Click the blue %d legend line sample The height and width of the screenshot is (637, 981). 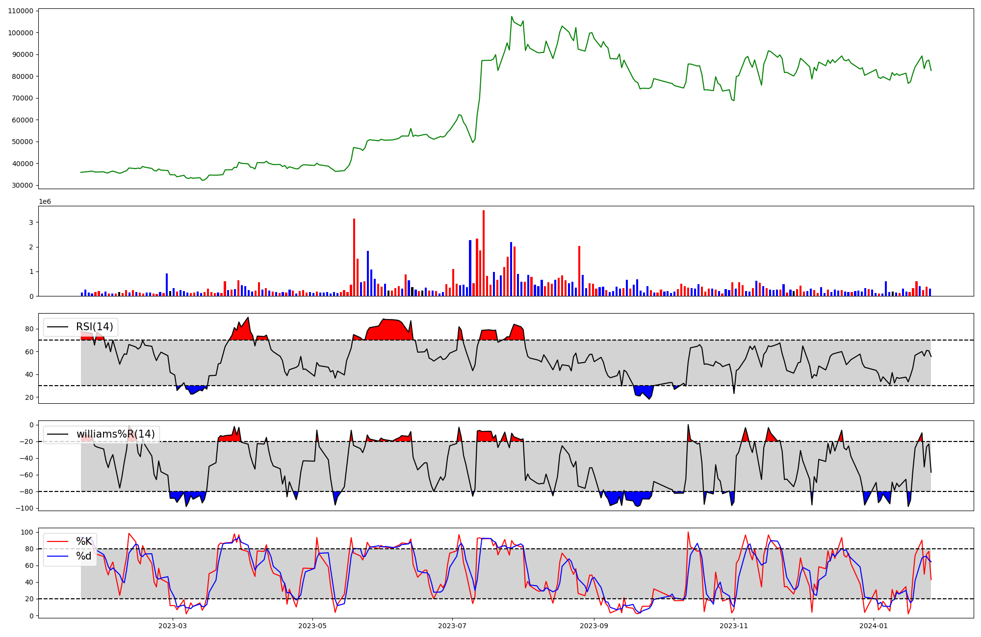pos(57,557)
